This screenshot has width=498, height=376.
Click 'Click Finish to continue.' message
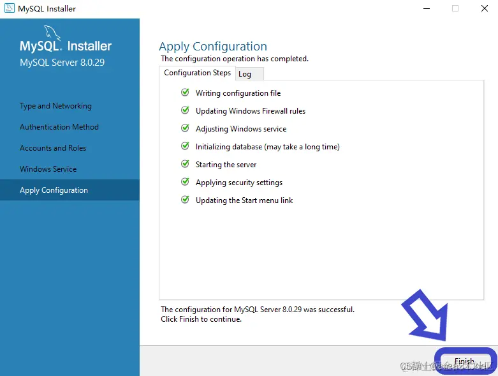201,319
